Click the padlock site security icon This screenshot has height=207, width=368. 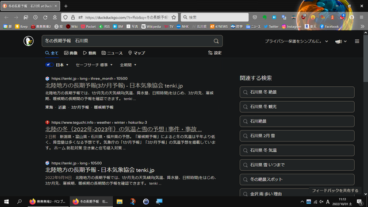pyautogui.click(x=73, y=17)
